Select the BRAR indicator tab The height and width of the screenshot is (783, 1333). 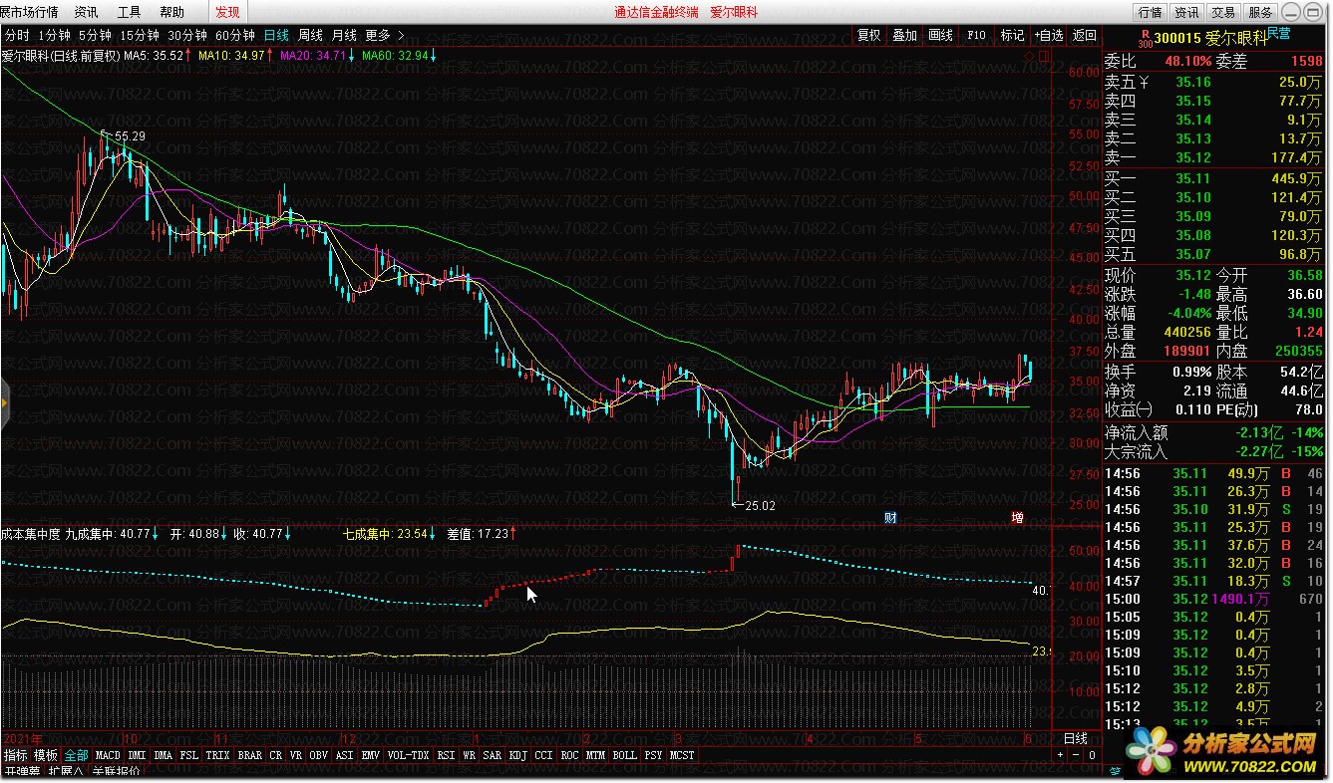250,755
